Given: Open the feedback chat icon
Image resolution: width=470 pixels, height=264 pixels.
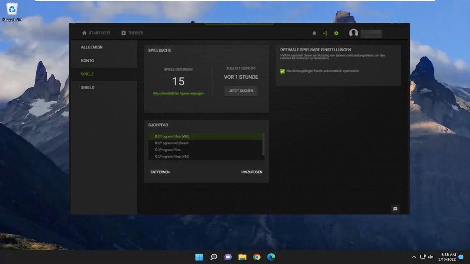Looking at the screenshot, I should pyautogui.click(x=395, y=209).
